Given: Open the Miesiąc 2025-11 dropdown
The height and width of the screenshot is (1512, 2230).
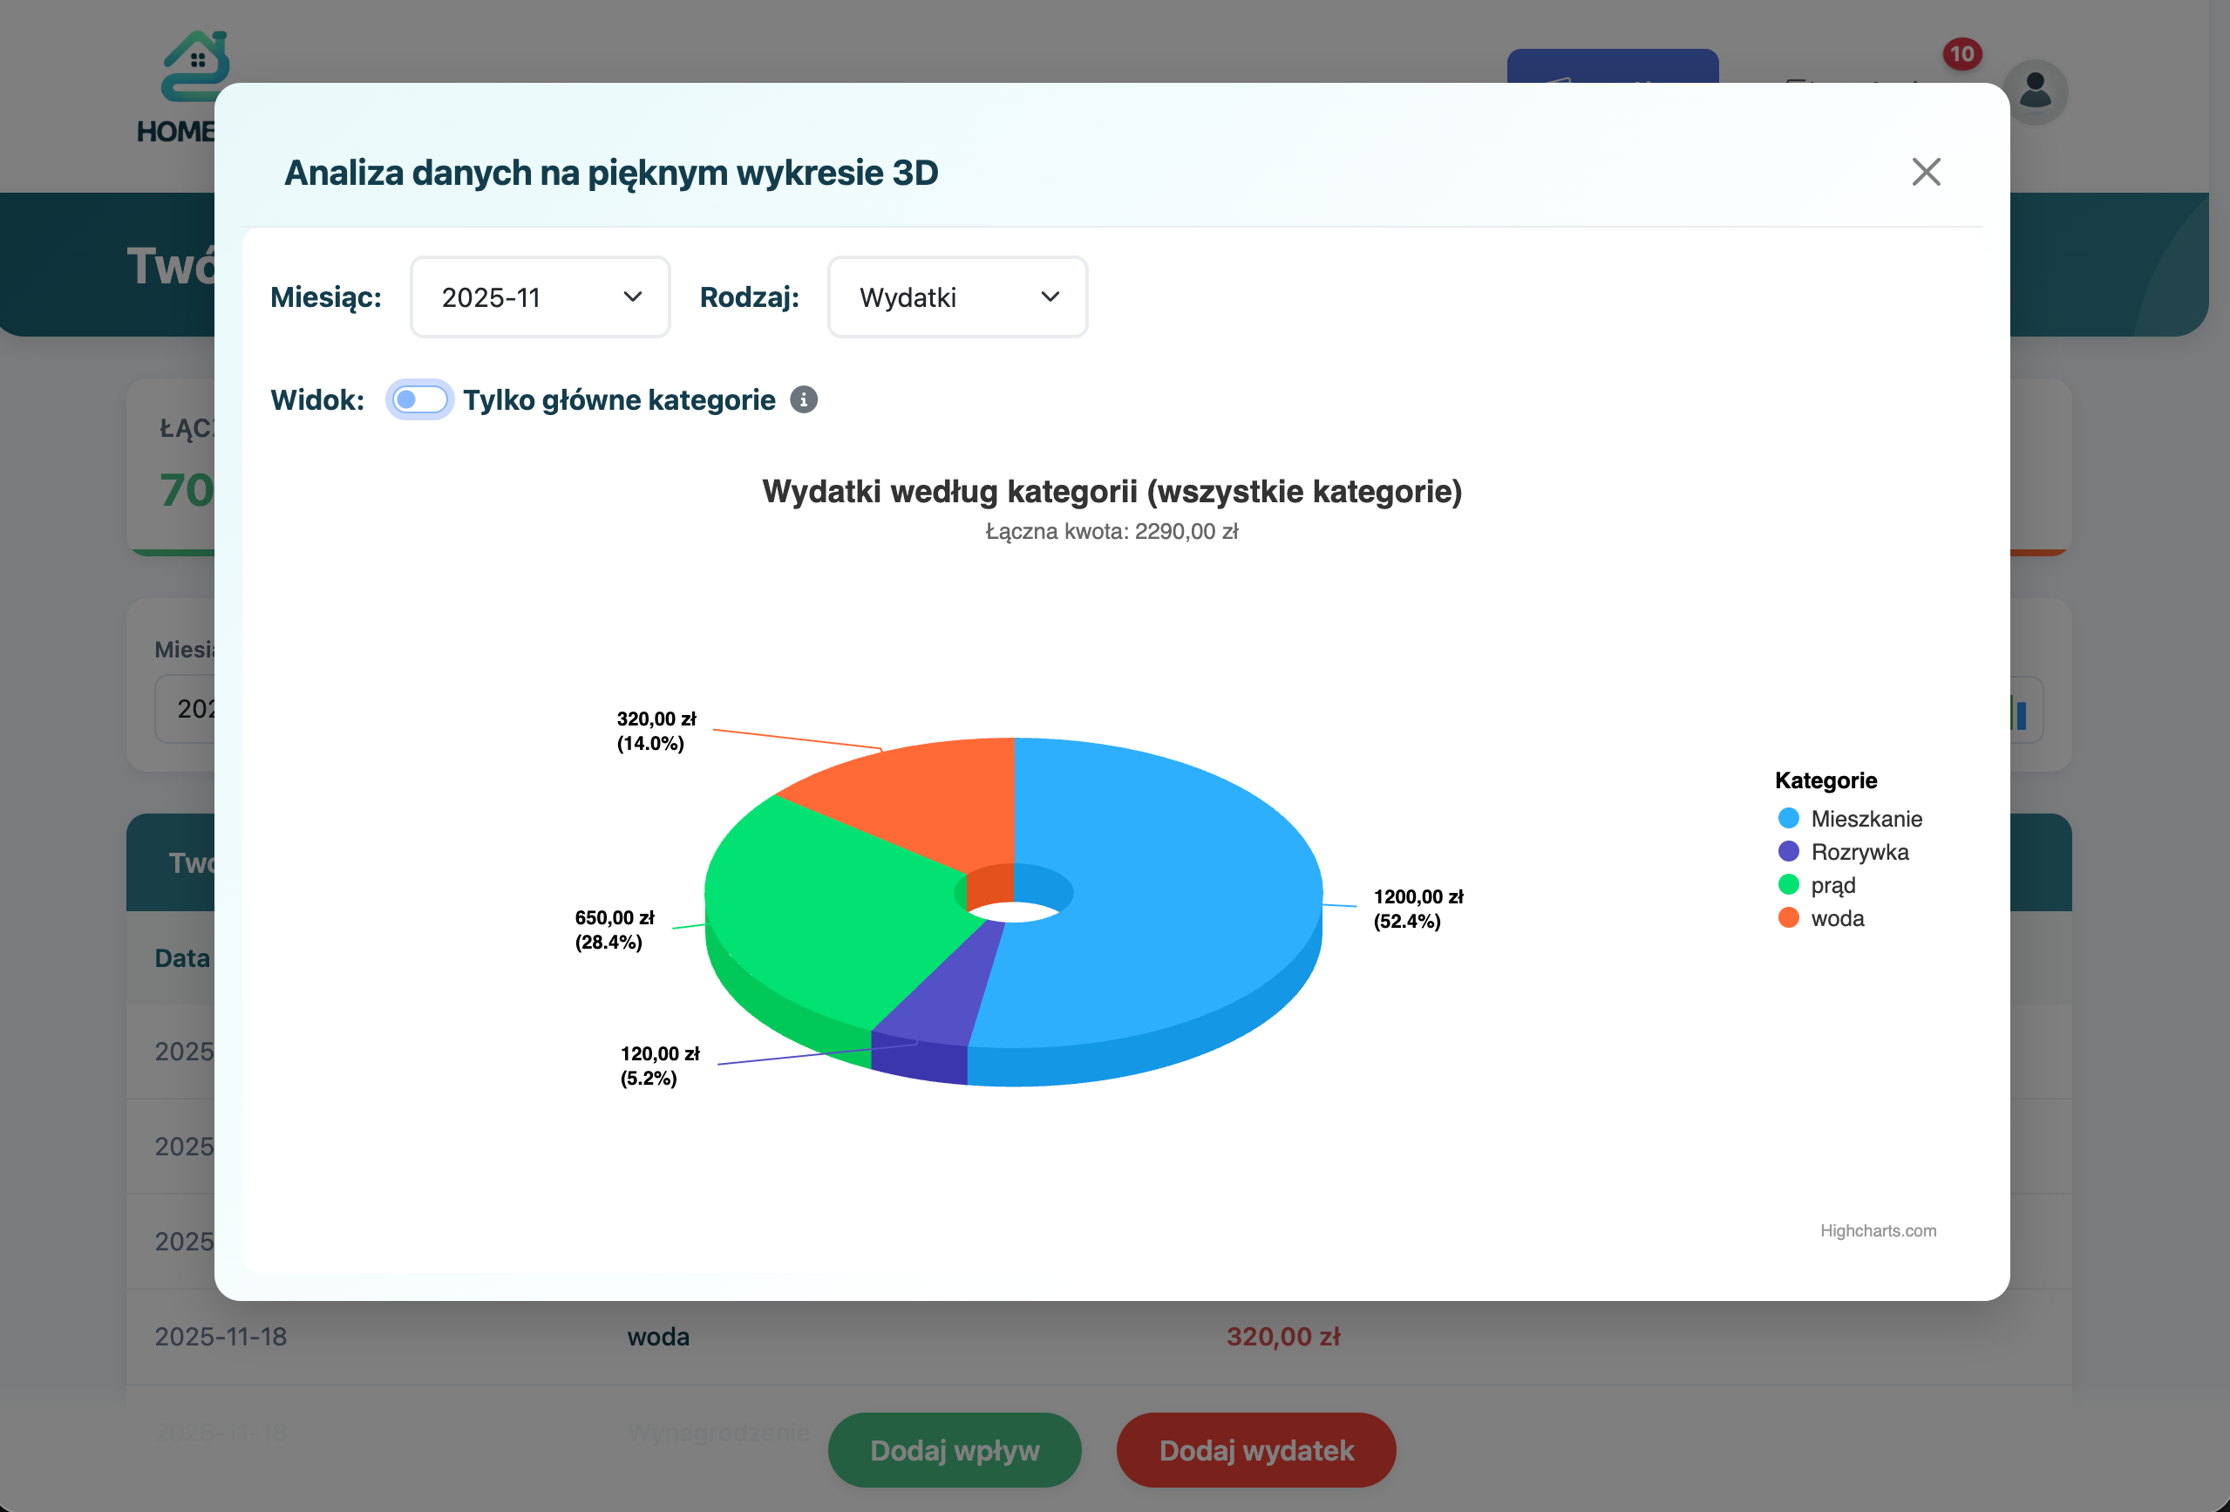Looking at the screenshot, I should tap(540, 297).
